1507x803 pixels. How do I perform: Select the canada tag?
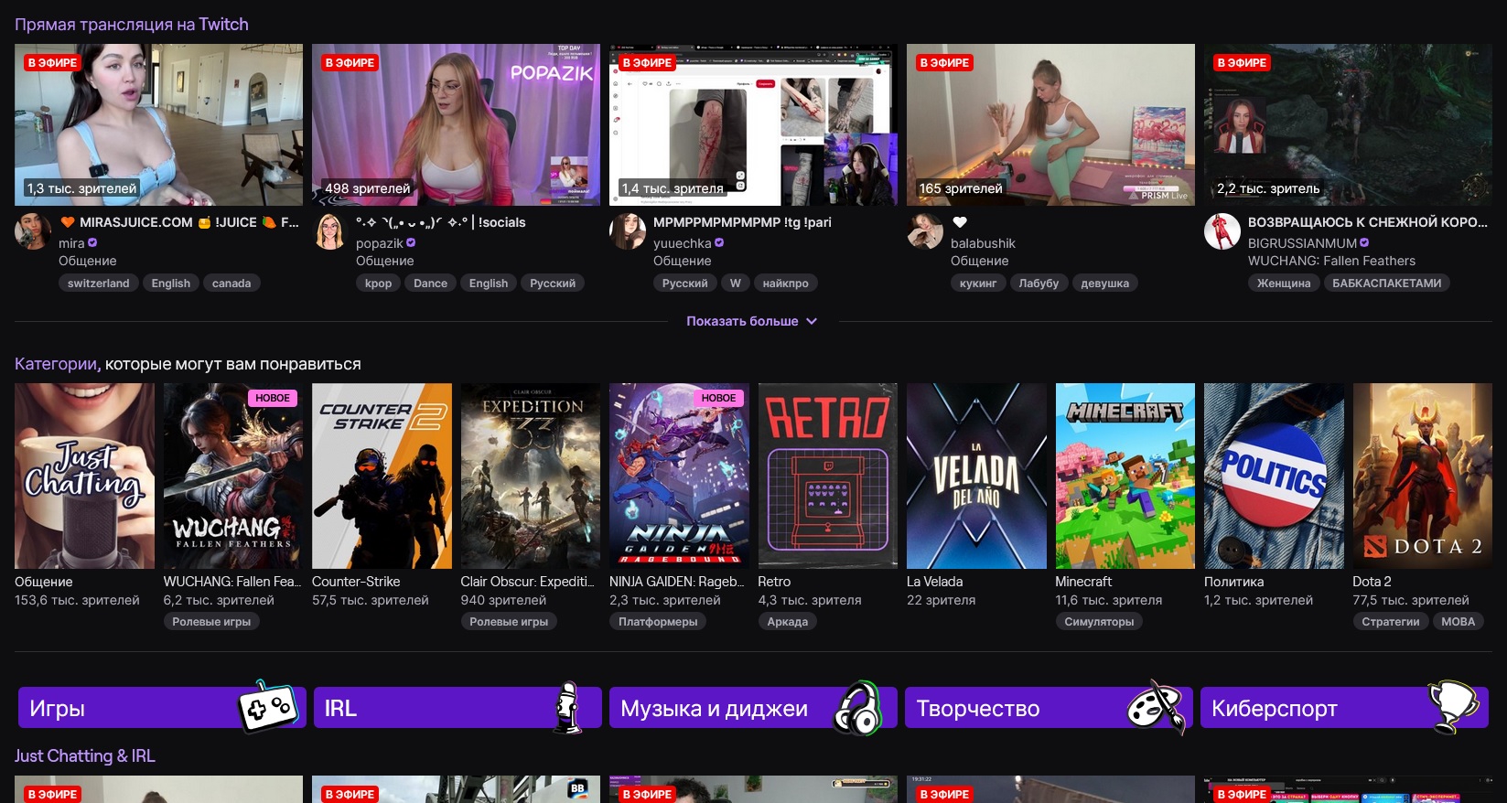pyautogui.click(x=231, y=284)
